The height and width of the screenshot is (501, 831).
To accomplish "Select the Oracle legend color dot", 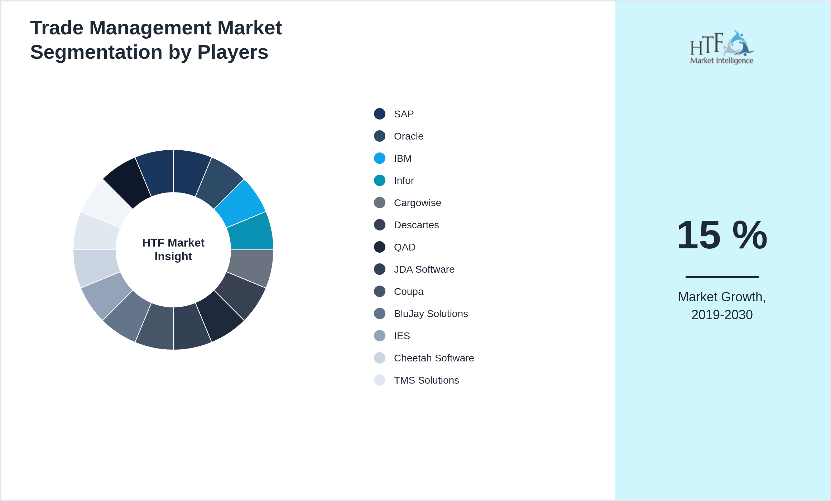I will point(380,136).
